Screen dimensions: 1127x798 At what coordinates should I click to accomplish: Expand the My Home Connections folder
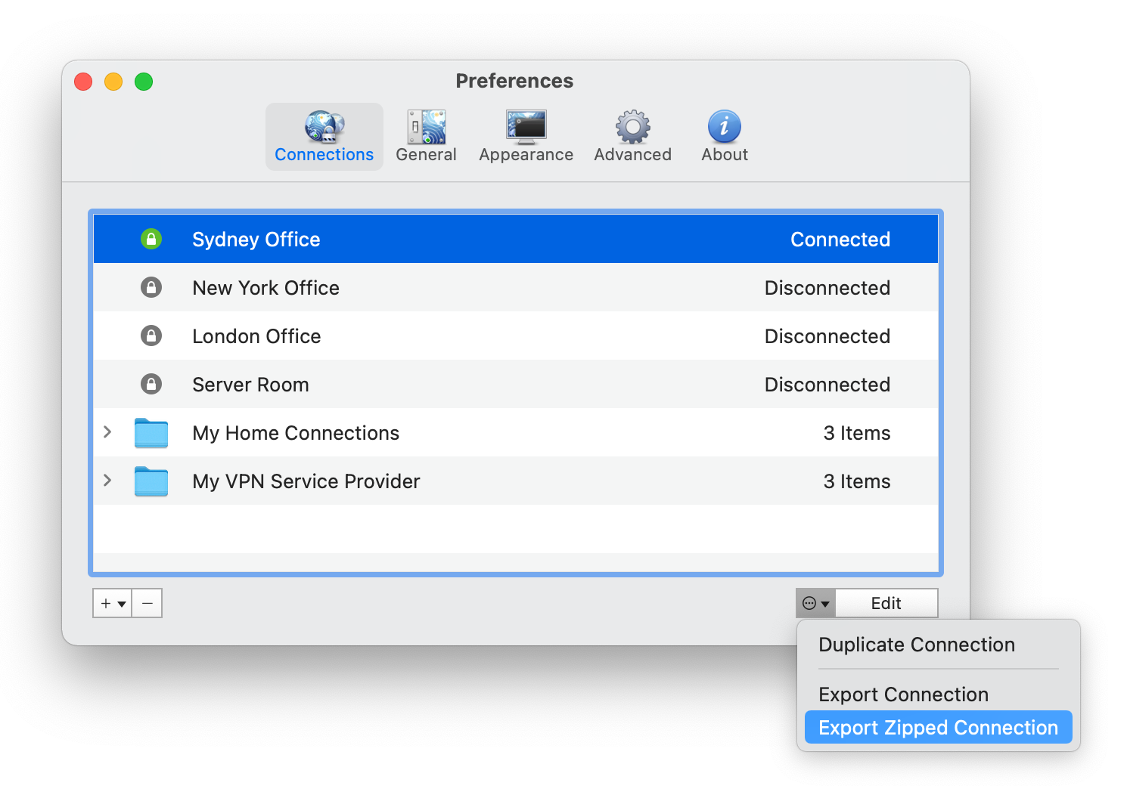tap(107, 432)
